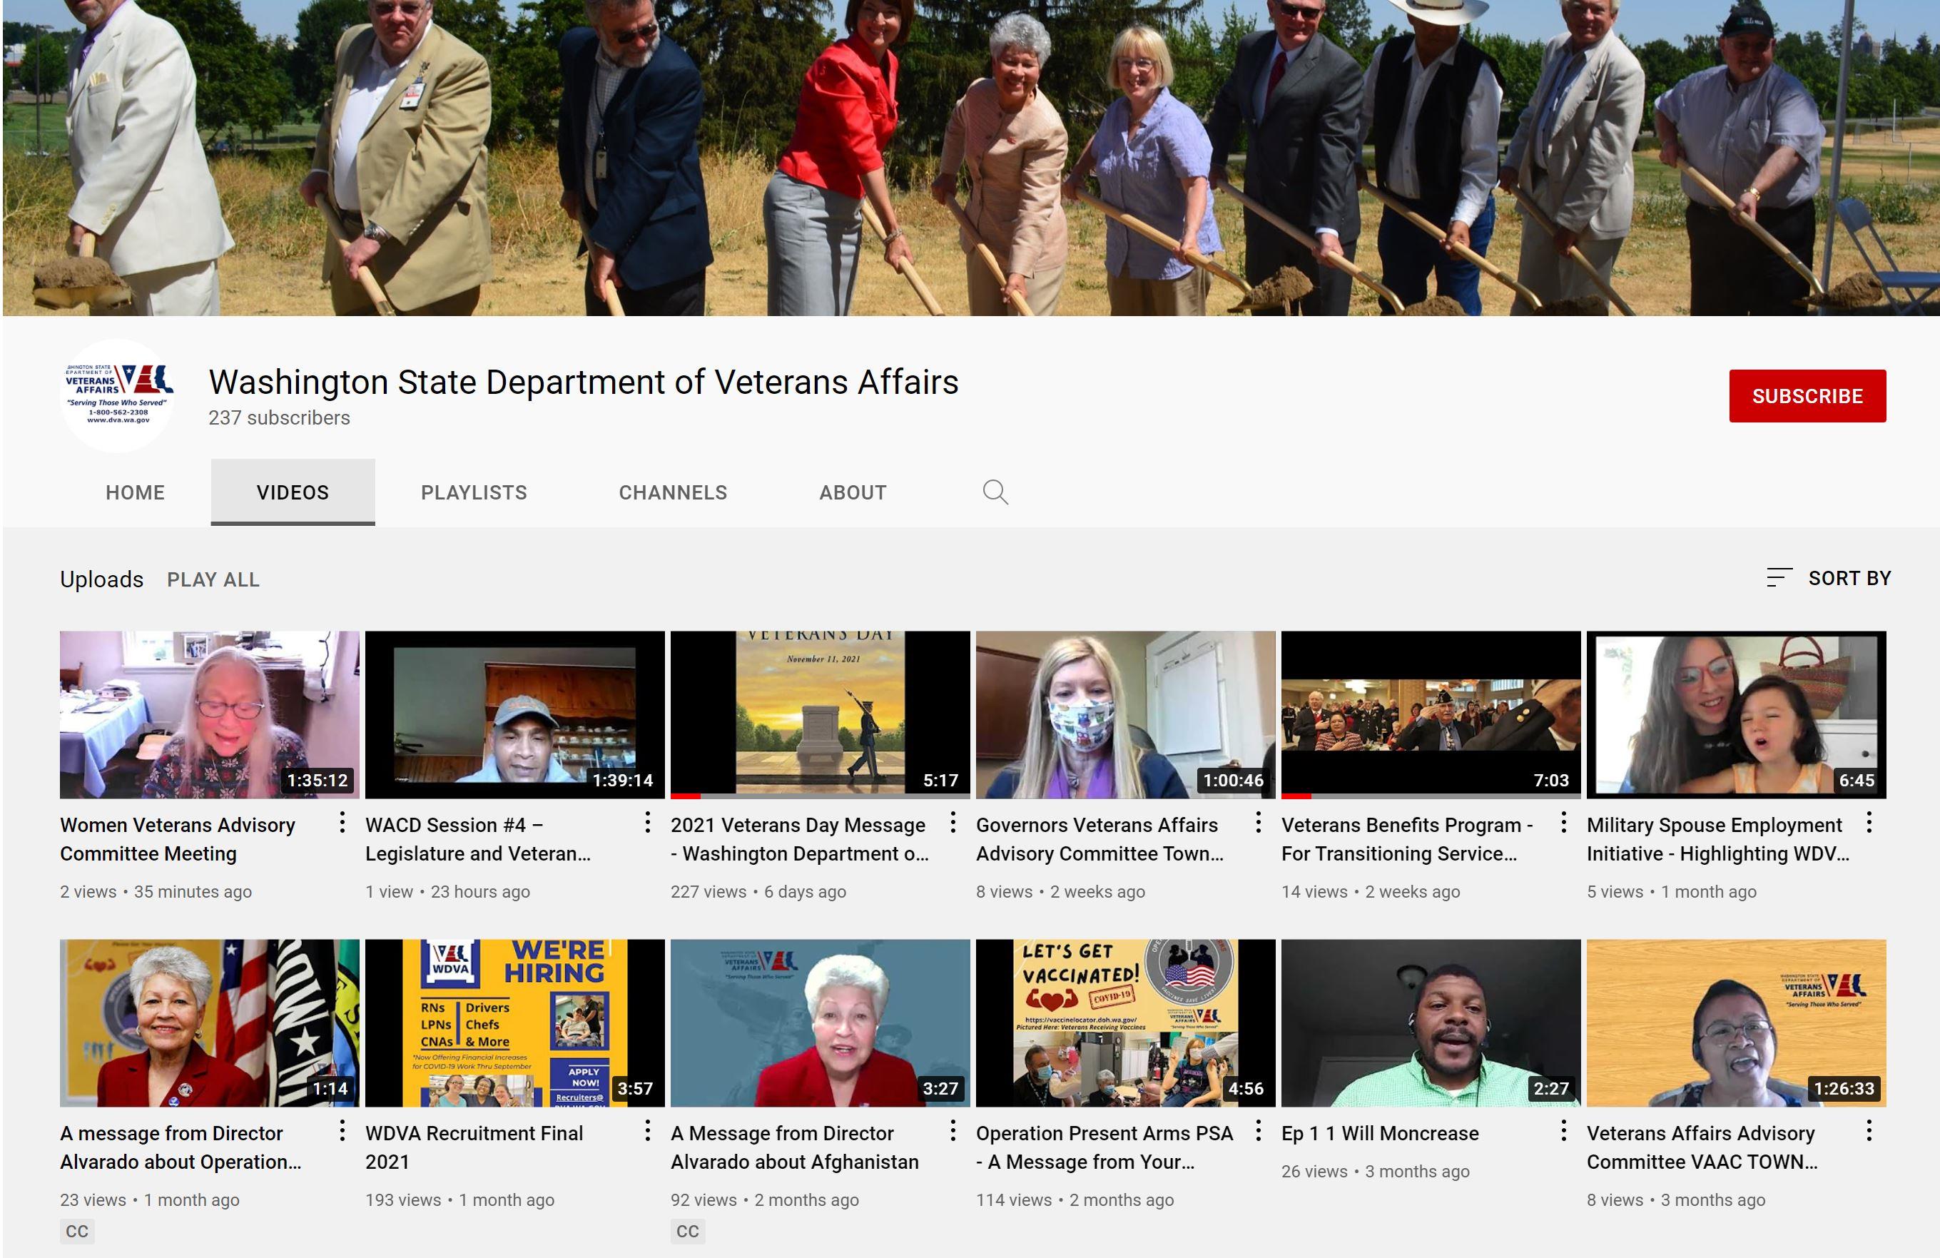1940x1258 pixels.
Task: Open options menu for Women Veterans Advisory video
Action: click(342, 823)
